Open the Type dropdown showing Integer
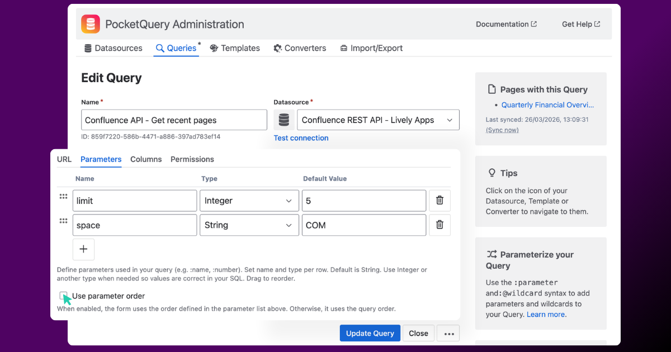The height and width of the screenshot is (352, 671). 249,200
